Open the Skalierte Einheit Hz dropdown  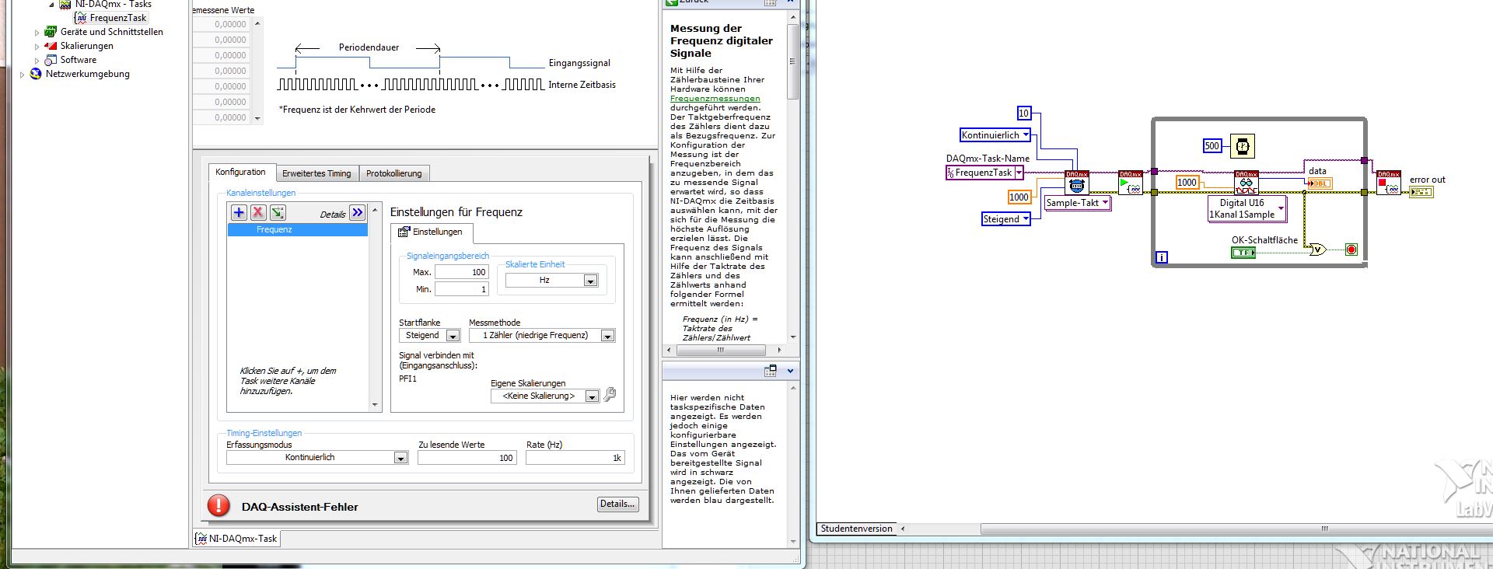point(591,281)
